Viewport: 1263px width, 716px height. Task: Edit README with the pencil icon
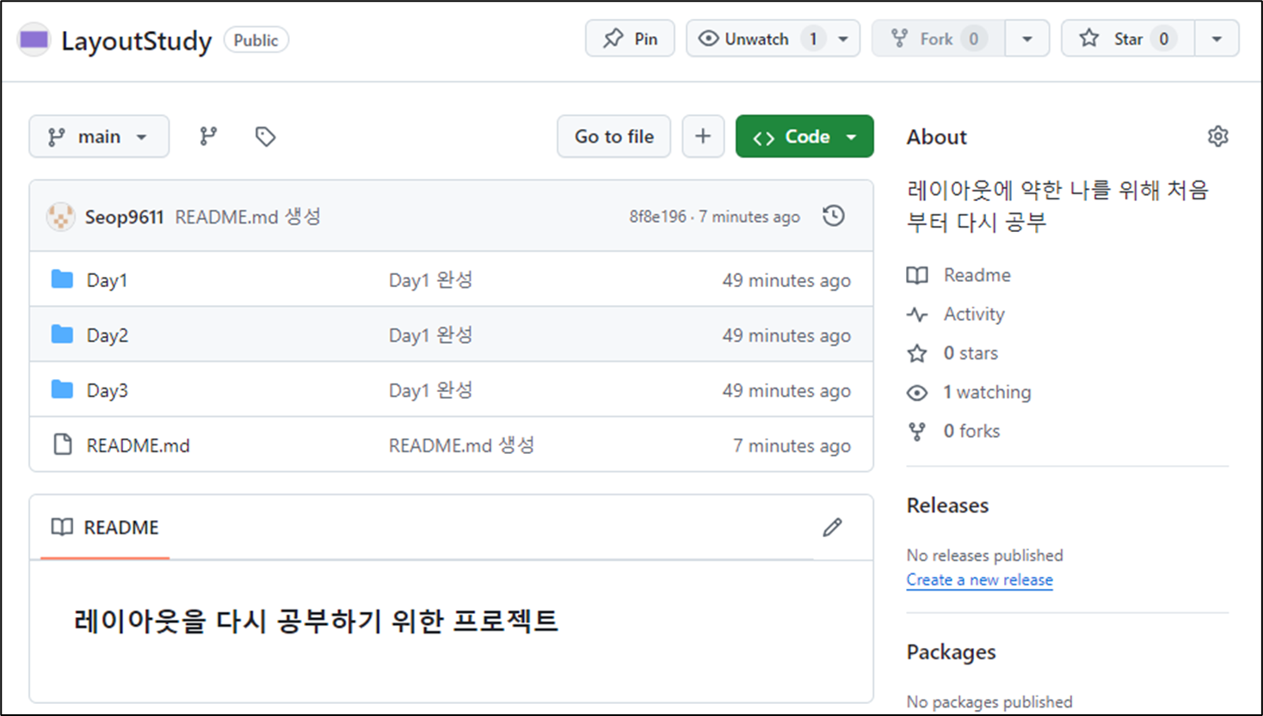coord(832,527)
